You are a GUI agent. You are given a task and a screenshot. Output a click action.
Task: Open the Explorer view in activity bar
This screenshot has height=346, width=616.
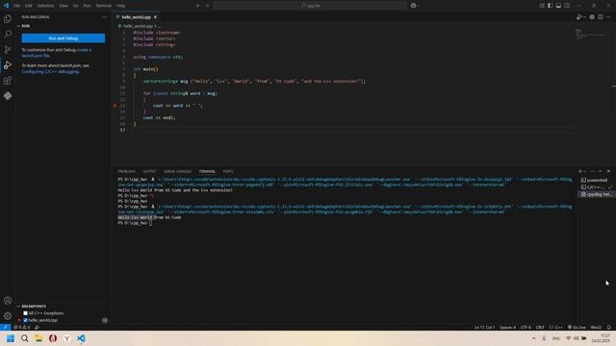(8, 19)
